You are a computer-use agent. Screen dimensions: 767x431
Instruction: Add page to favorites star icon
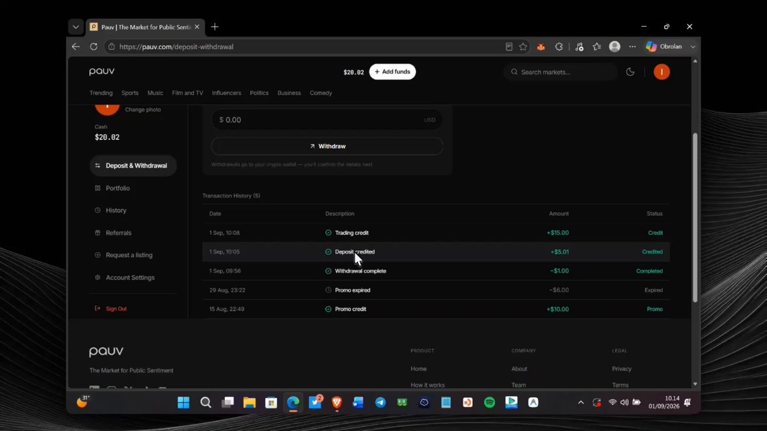click(523, 47)
